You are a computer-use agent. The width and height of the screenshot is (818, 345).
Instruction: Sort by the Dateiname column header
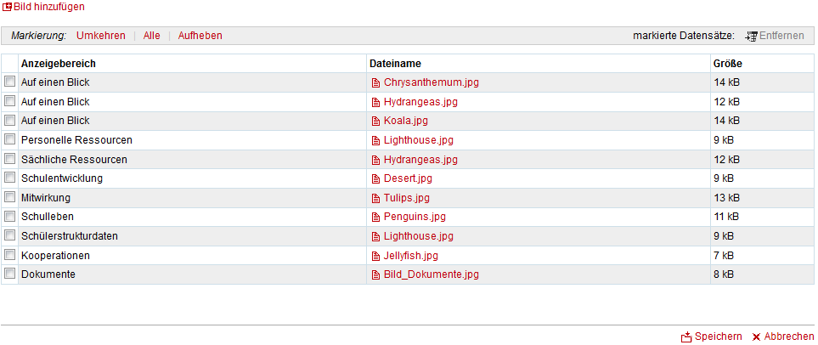(395, 64)
